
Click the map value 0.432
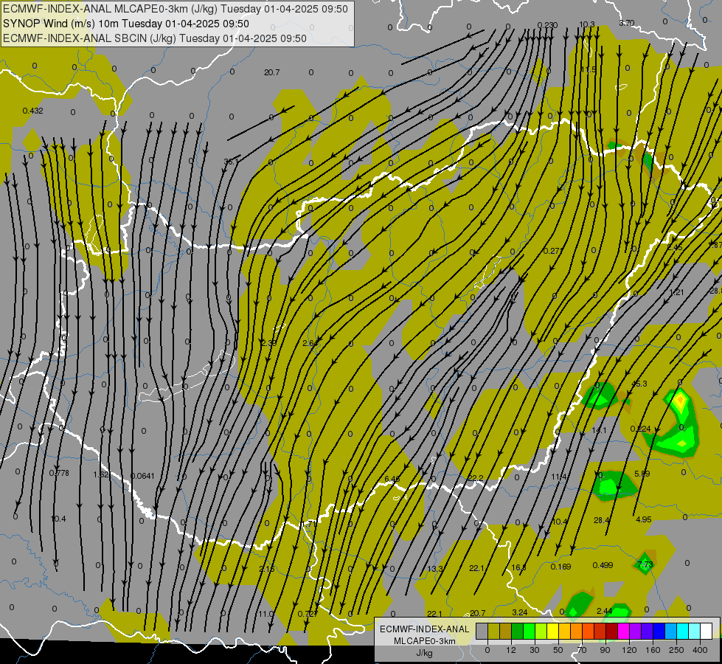click(32, 111)
